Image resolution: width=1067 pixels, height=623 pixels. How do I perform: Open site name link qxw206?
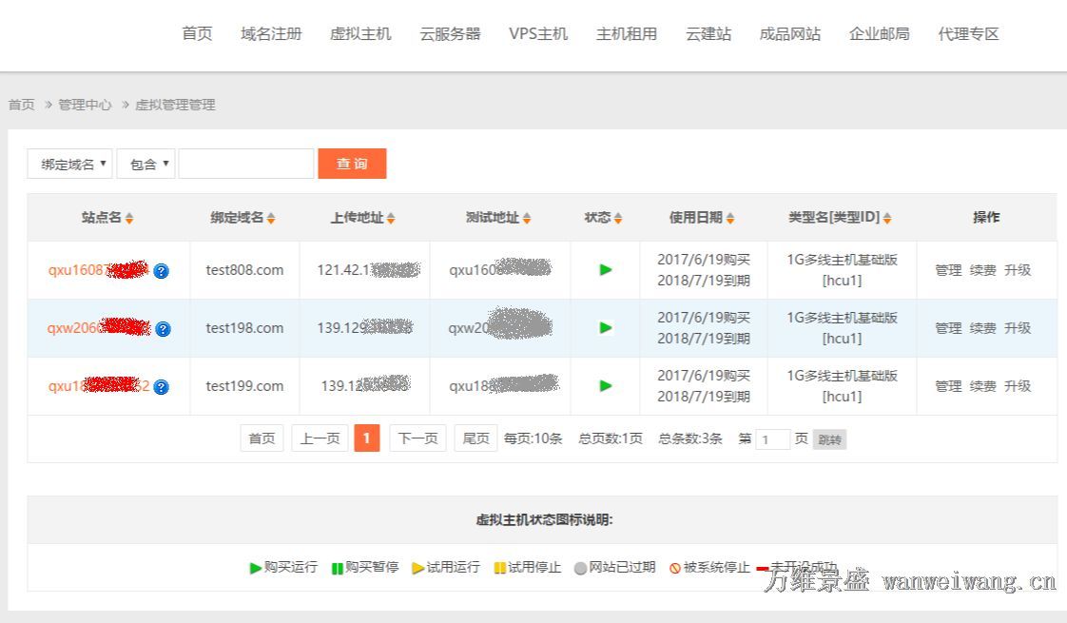(99, 327)
